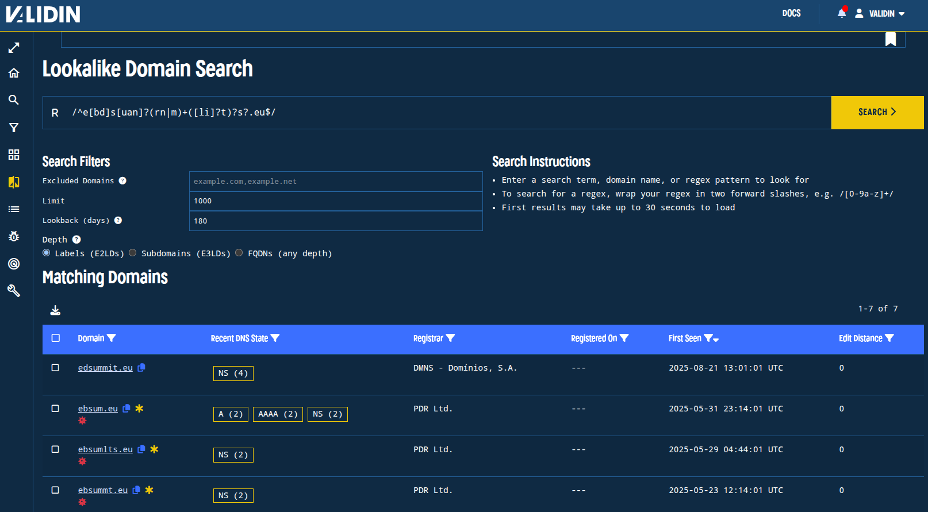This screenshot has height=512, width=928.
Task: Click NS (4) tag for edsummit.eu
Action: pyautogui.click(x=233, y=374)
